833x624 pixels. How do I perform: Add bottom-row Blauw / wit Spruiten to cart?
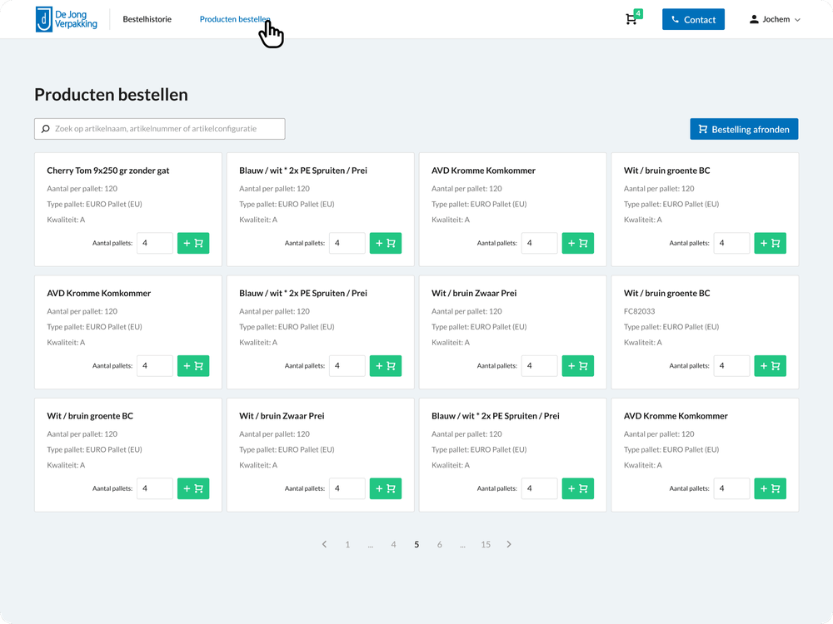pyautogui.click(x=577, y=488)
